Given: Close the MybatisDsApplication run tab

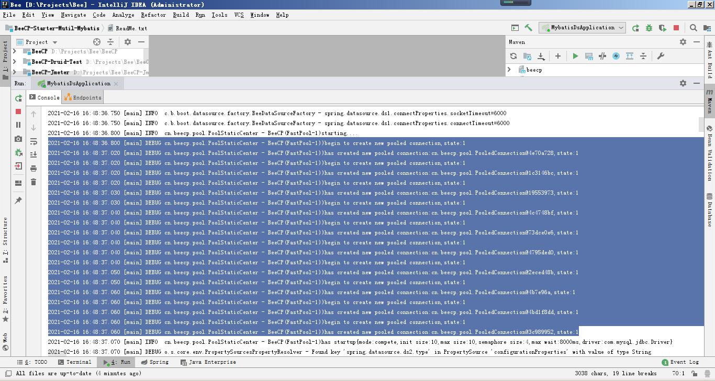Looking at the screenshot, I should click(116, 84).
